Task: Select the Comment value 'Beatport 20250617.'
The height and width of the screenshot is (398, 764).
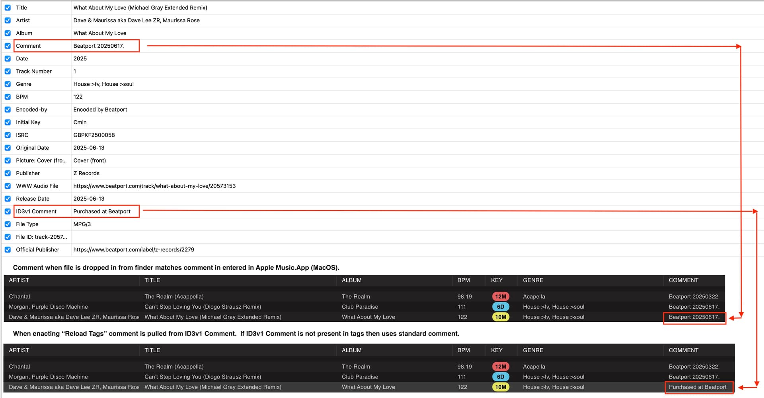Action: tap(99, 46)
